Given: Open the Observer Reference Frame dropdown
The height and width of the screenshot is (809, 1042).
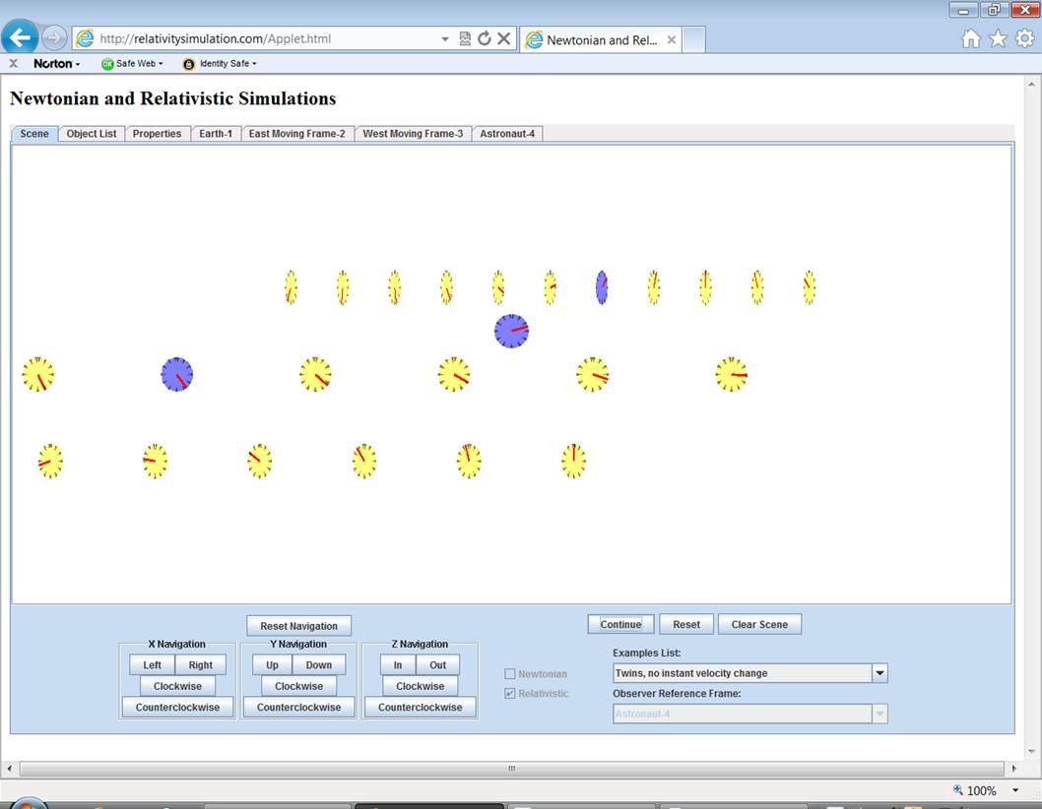Looking at the screenshot, I should click(879, 714).
